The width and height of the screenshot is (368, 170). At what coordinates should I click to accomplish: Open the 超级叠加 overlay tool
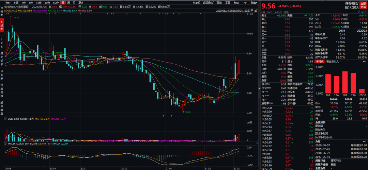click(208, 2)
